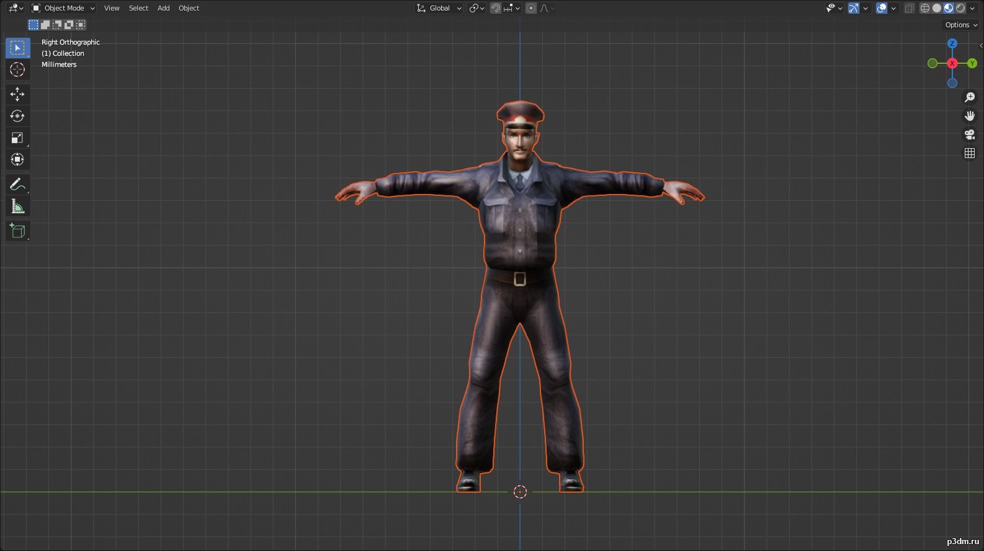Screen dimensions: 984x551
Task: Select the Add Cube tool
Action: pos(17,231)
